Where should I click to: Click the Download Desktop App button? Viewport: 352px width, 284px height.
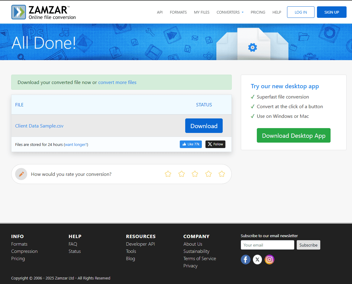coord(294,135)
